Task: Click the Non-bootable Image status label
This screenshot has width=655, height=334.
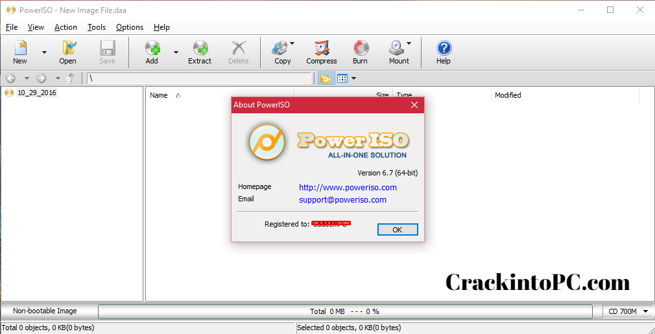Action: coord(45,311)
